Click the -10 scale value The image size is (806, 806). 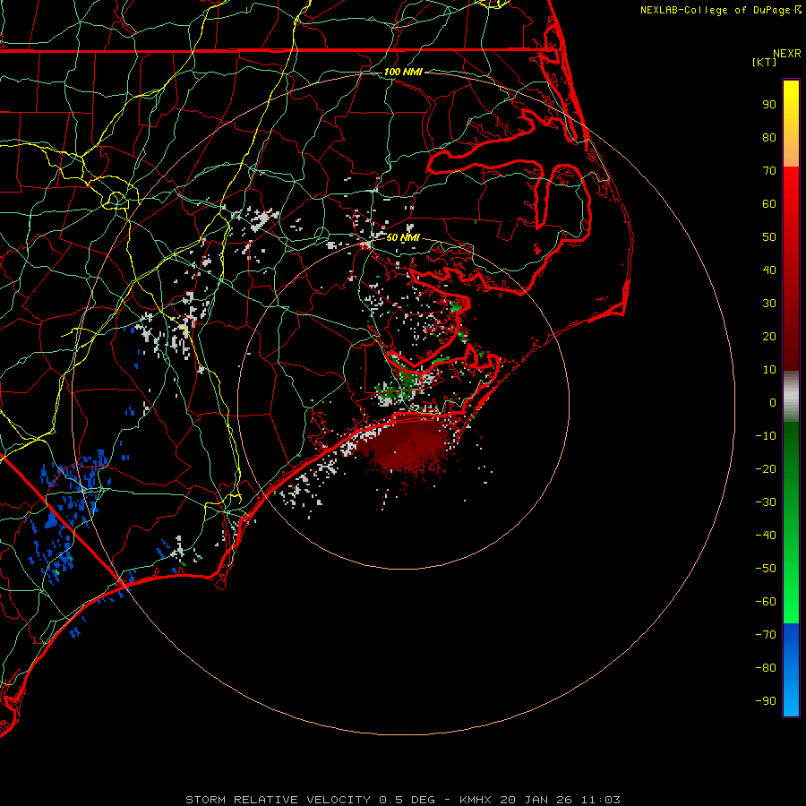coord(766,436)
